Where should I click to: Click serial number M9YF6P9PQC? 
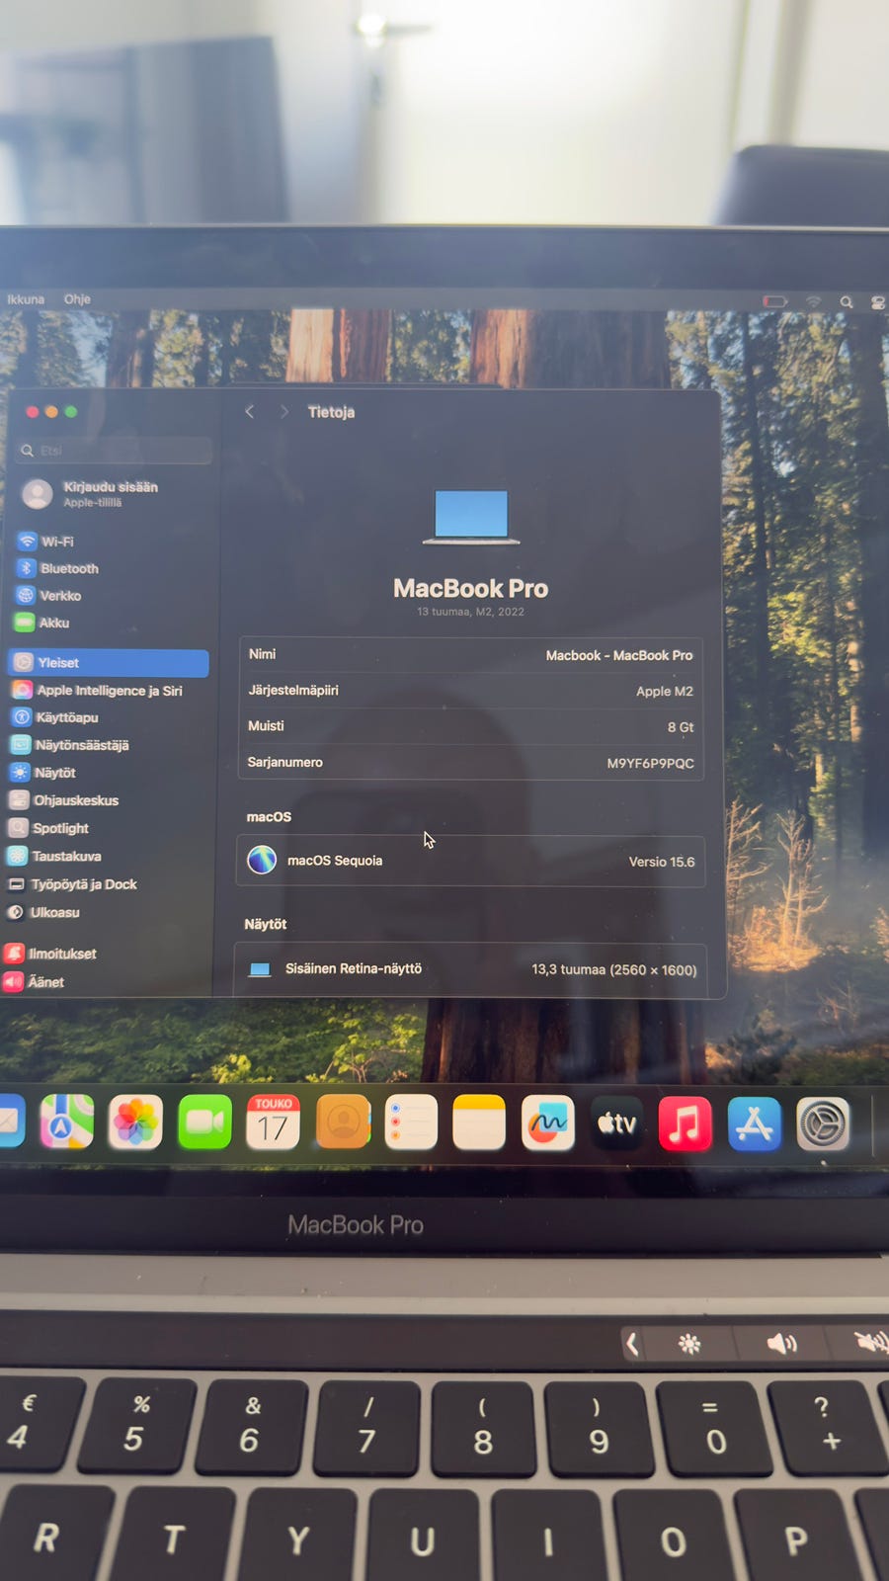coord(650,763)
